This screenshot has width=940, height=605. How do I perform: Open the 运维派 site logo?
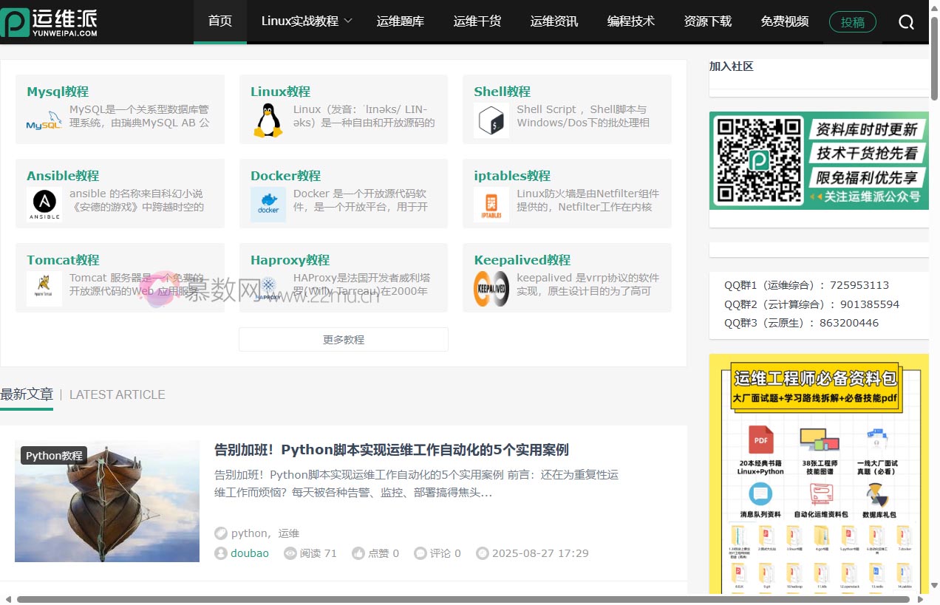pos(50,22)
